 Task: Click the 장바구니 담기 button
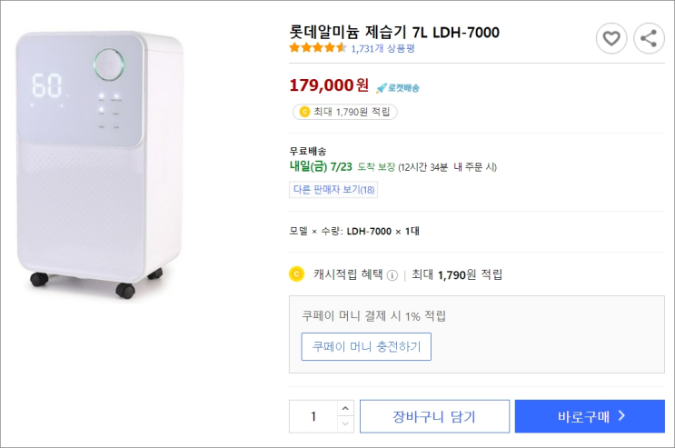tap(434, 416)
